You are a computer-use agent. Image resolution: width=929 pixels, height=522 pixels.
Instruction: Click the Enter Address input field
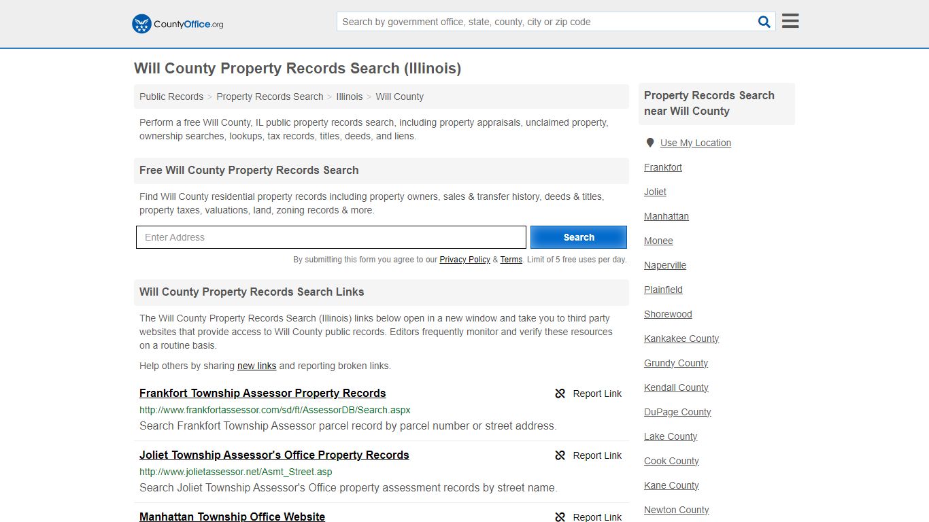pos(331,237)
